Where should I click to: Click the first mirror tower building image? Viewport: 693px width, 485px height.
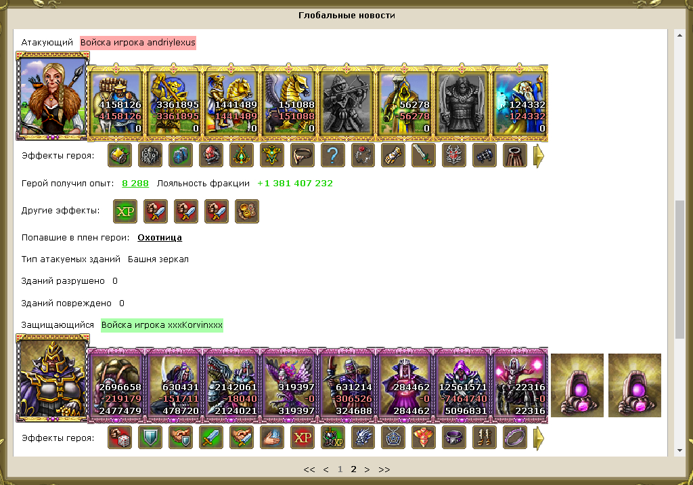click(577, 385)
